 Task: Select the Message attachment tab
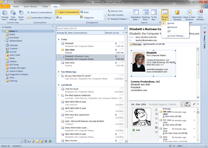pyautogui.click(x=136, y=44)
